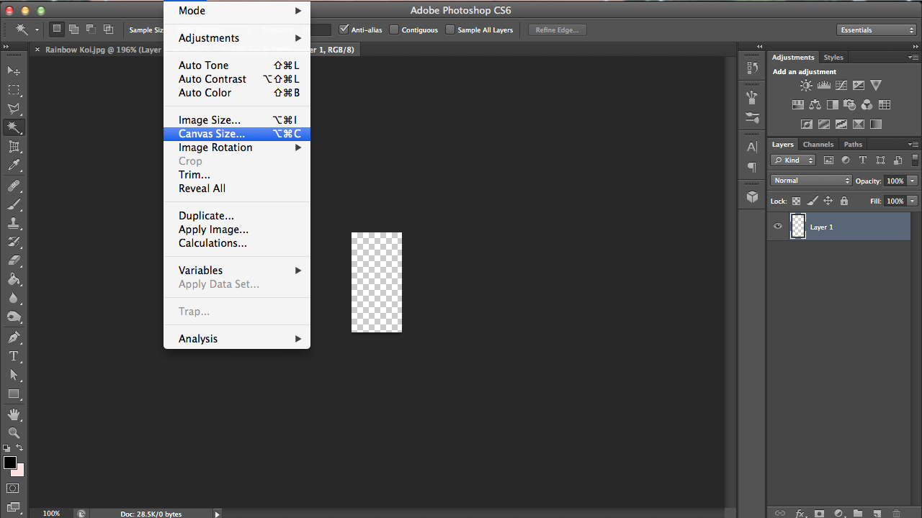
Task: Toggle the Anti-alias checkbox
Action: [344, 29]
